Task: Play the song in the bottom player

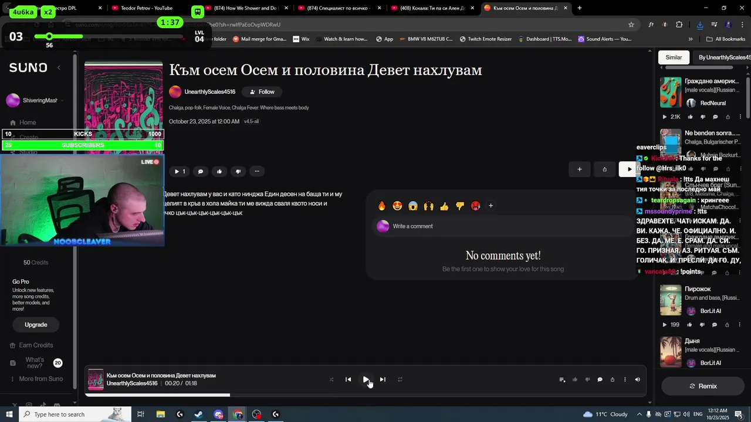Action: 366,380
